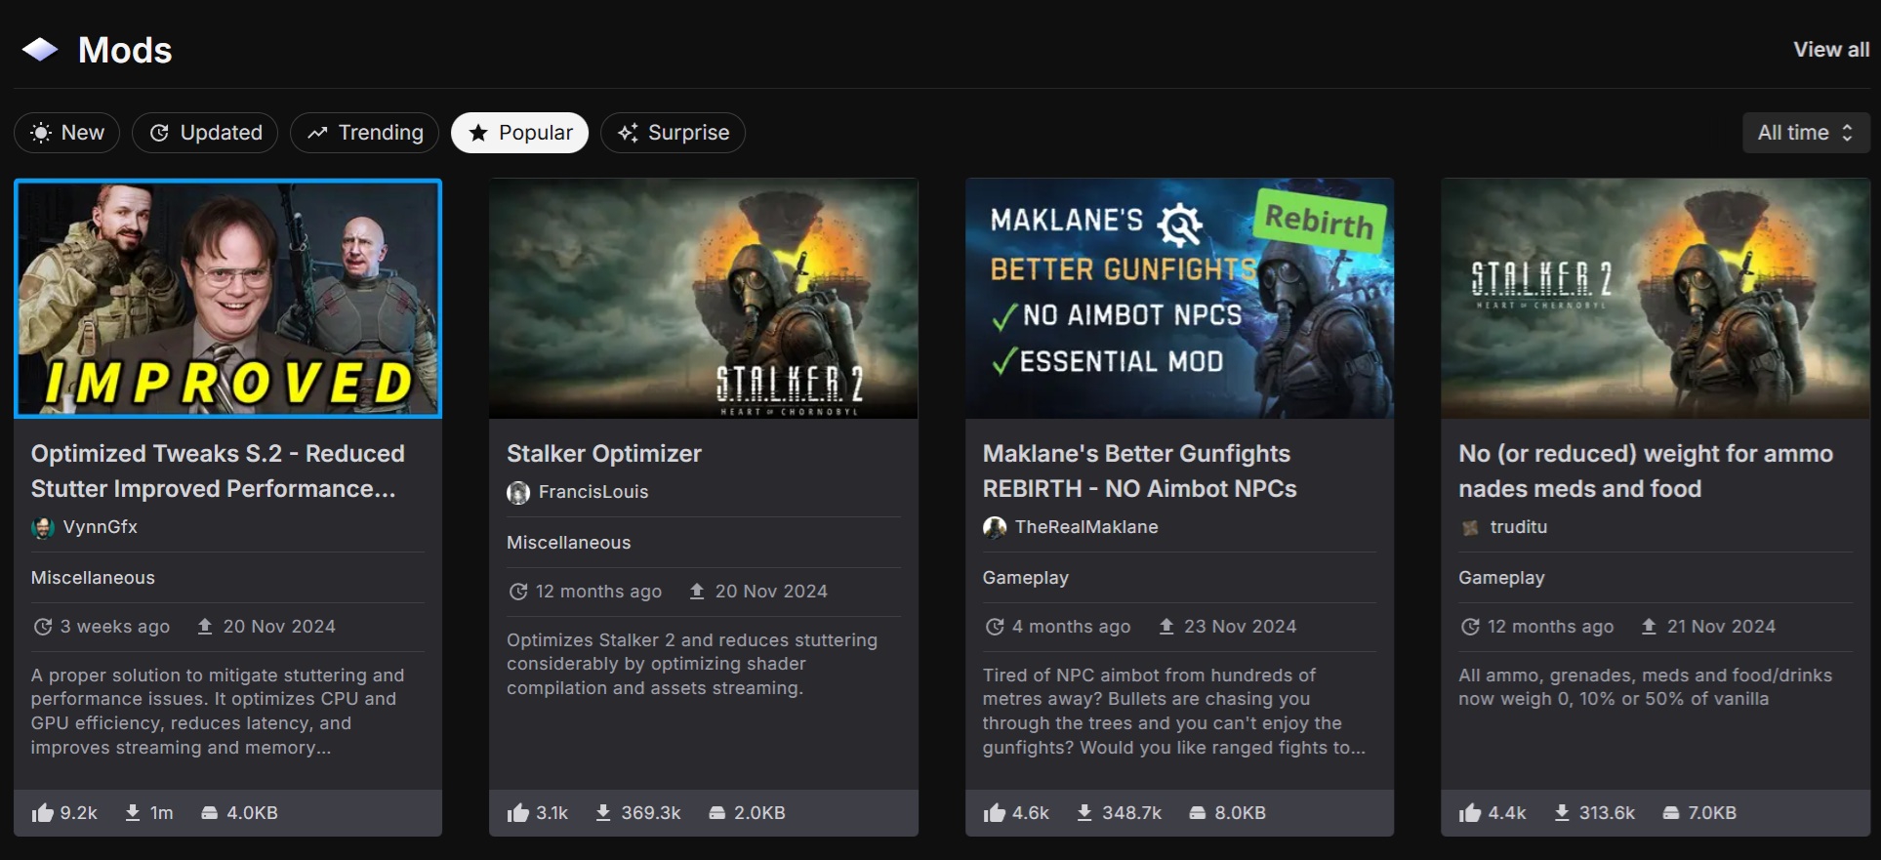Open the Stalker Optimizer thumbnail image
The width and height of the screenshot is (1881, 860).
(x=704, y=299)
